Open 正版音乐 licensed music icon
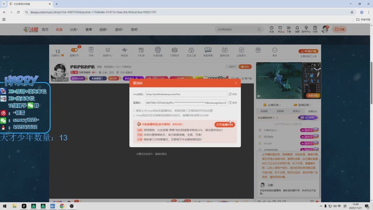Image resolution: width=373 pixels, height=210 pixels. [x=241, y=52]
